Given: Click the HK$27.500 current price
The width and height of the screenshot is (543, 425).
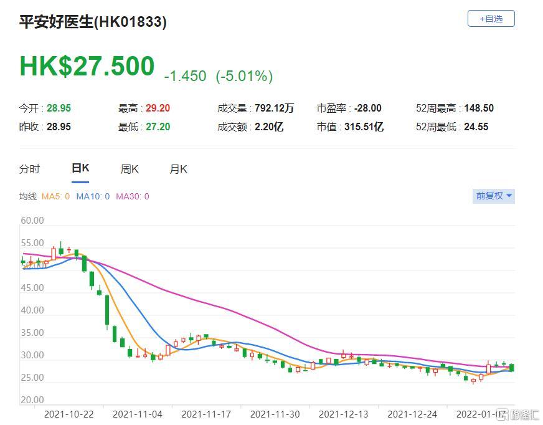Looking at the screenshot, I should tap(87, 67).
